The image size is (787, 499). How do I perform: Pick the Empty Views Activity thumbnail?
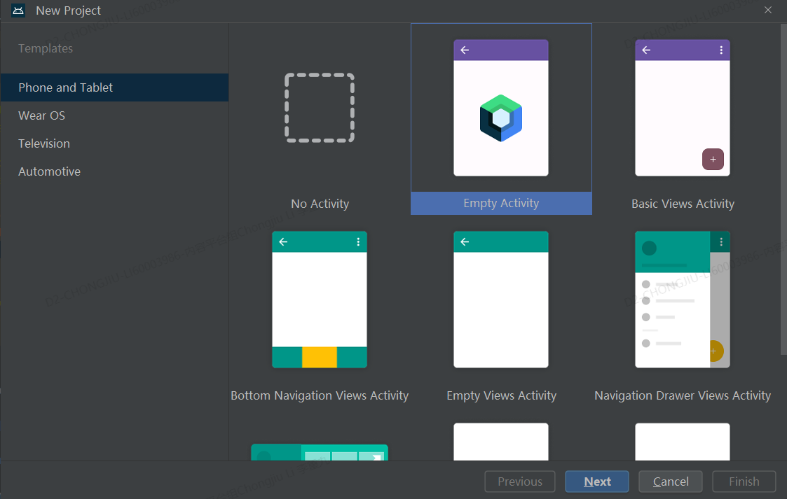coord(501,300)
